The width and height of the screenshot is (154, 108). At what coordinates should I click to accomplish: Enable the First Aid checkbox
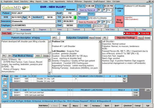[x=140, y=34]
